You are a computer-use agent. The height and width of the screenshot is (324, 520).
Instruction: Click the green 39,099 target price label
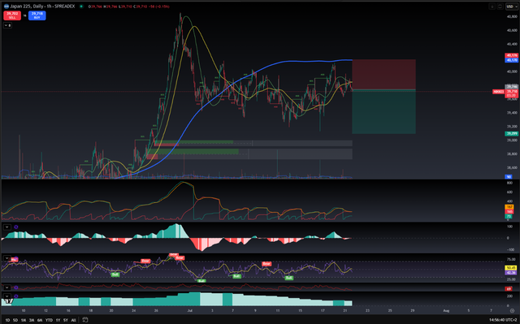(x=511, y=133)
